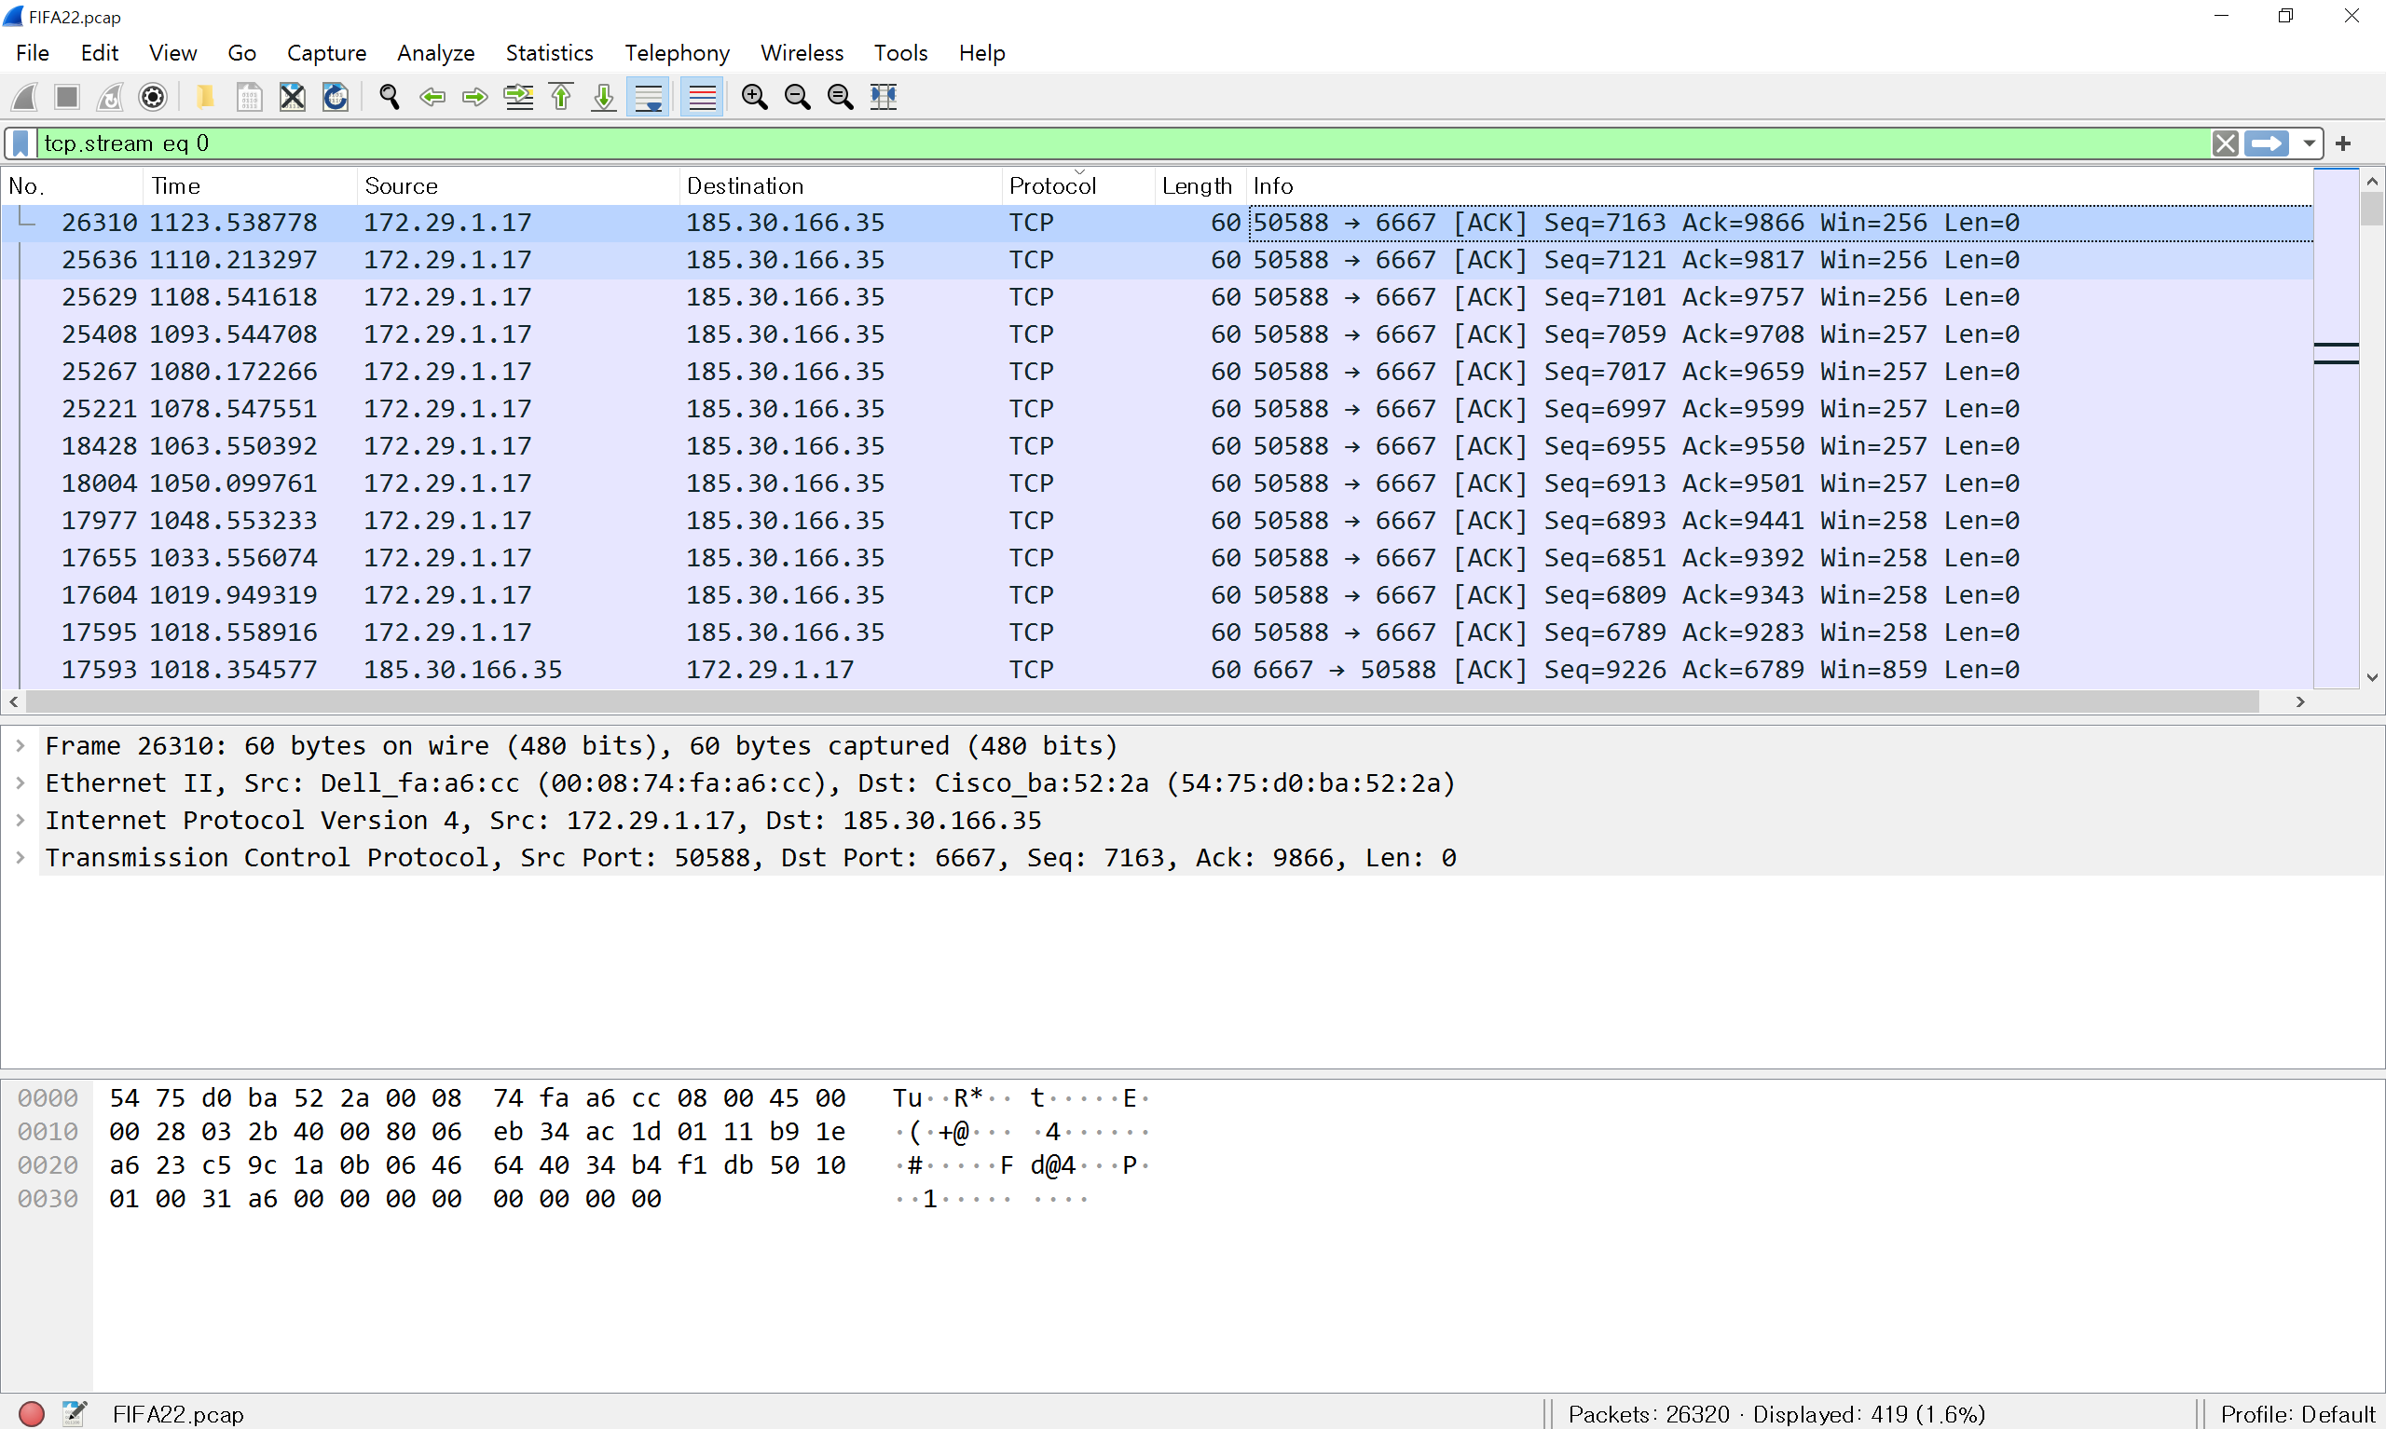Screen dimensions: 2386x1429
Task: Toggle auto-scroll during live capture
Action: 649,97
